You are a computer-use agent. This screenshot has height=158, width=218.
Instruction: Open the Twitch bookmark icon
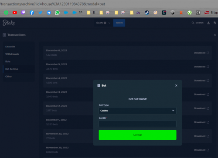click(x=23, y=13)
